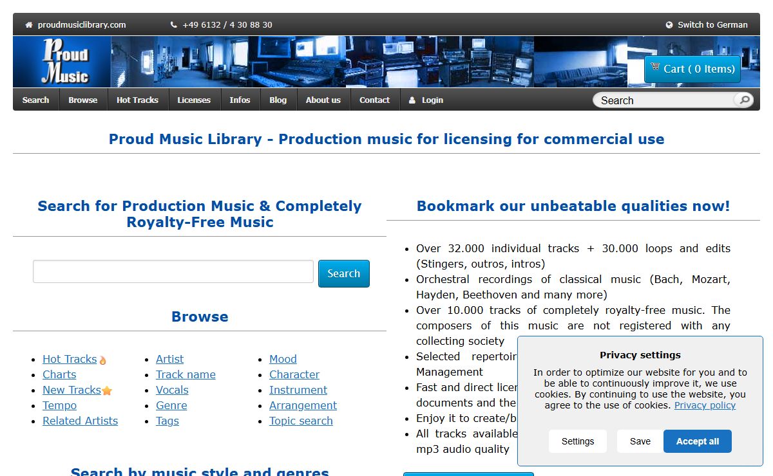Screen dimensions: 773x476
Task: Click the star icon beside New Tracks
Action: pos(107,390)
